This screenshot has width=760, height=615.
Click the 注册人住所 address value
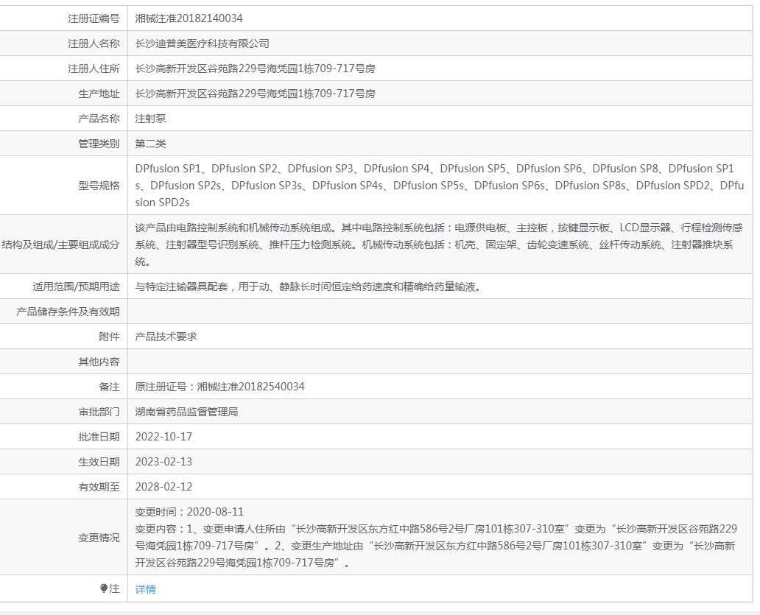coord(255,68)
